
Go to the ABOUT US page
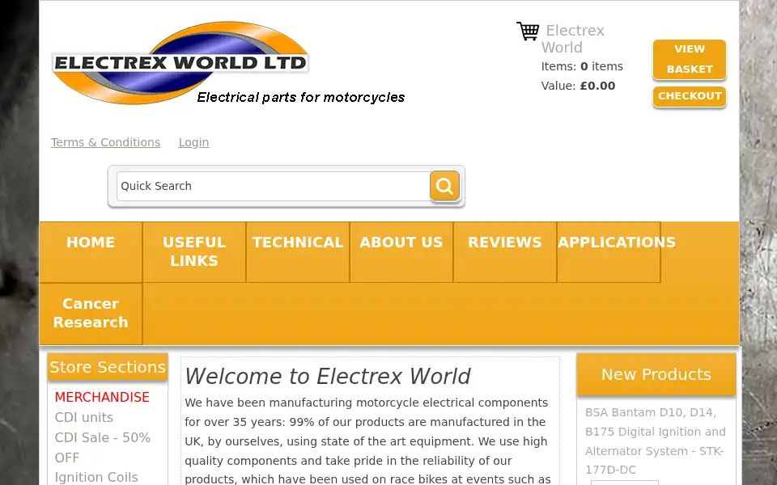401,252
